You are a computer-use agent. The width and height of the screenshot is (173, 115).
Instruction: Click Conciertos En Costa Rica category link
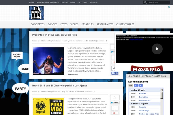tap(86, 41)
